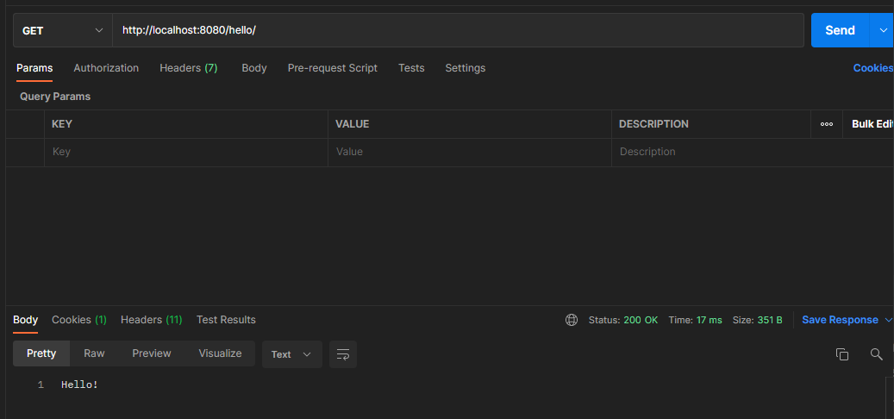This screenshot has width=894, height=419.
Task: Click the three-dots column options icon
Action: pos(827,124)
